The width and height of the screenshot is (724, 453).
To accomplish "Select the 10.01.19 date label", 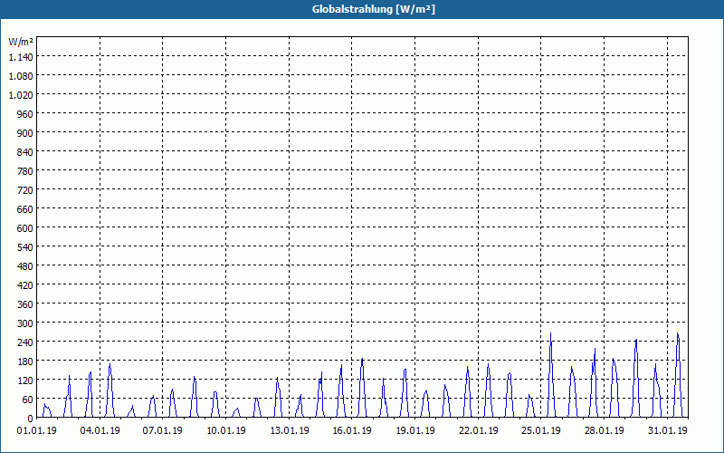I will (225, 431).
